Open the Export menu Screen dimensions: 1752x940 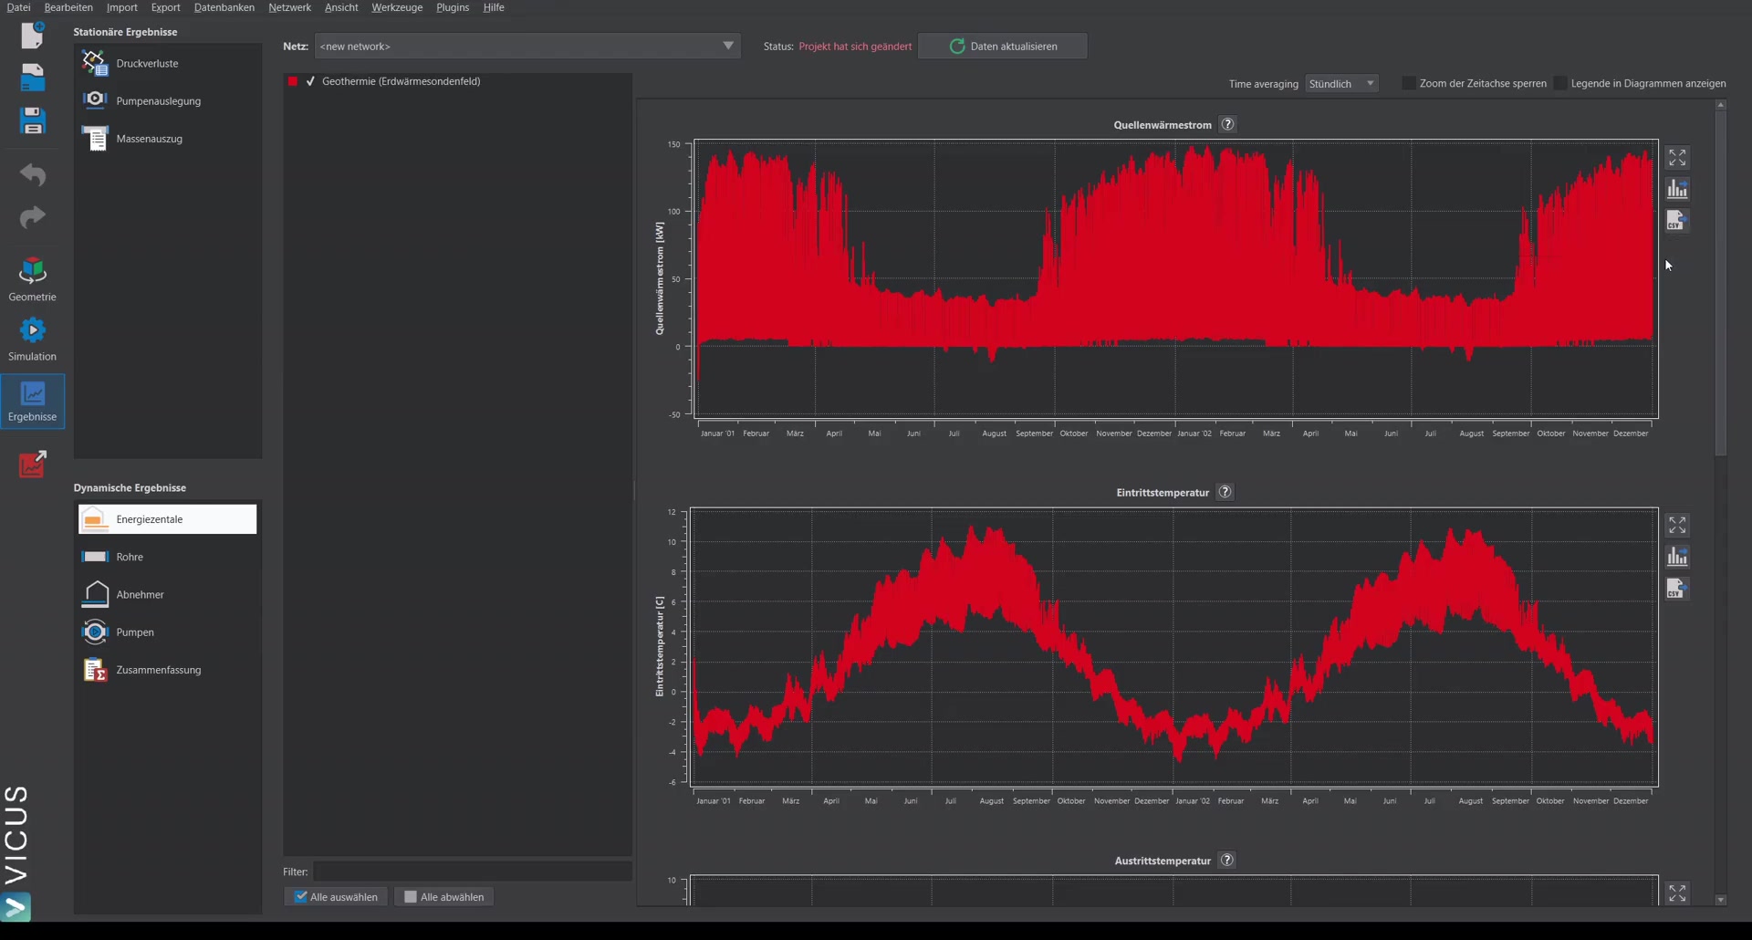(x=165, y=7)
